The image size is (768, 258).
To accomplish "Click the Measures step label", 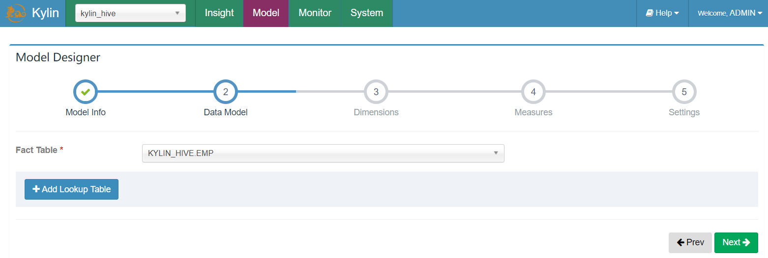I will point(533,112).
